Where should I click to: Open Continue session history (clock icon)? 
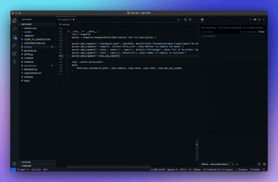(x=259, y=19)
